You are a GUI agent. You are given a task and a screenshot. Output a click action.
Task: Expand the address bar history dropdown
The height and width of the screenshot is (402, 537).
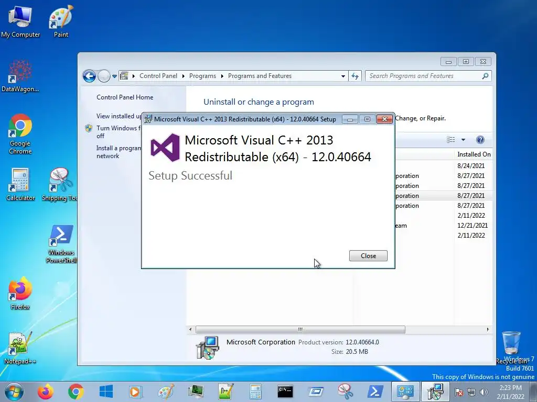tap(343, 76)
